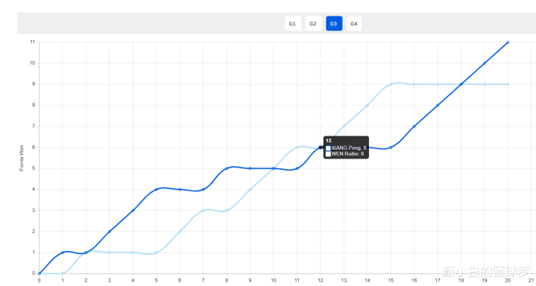This screenshot has width=536, height=286.
Task: Click the light blue final point at 9
Action: tap(508, 84)
